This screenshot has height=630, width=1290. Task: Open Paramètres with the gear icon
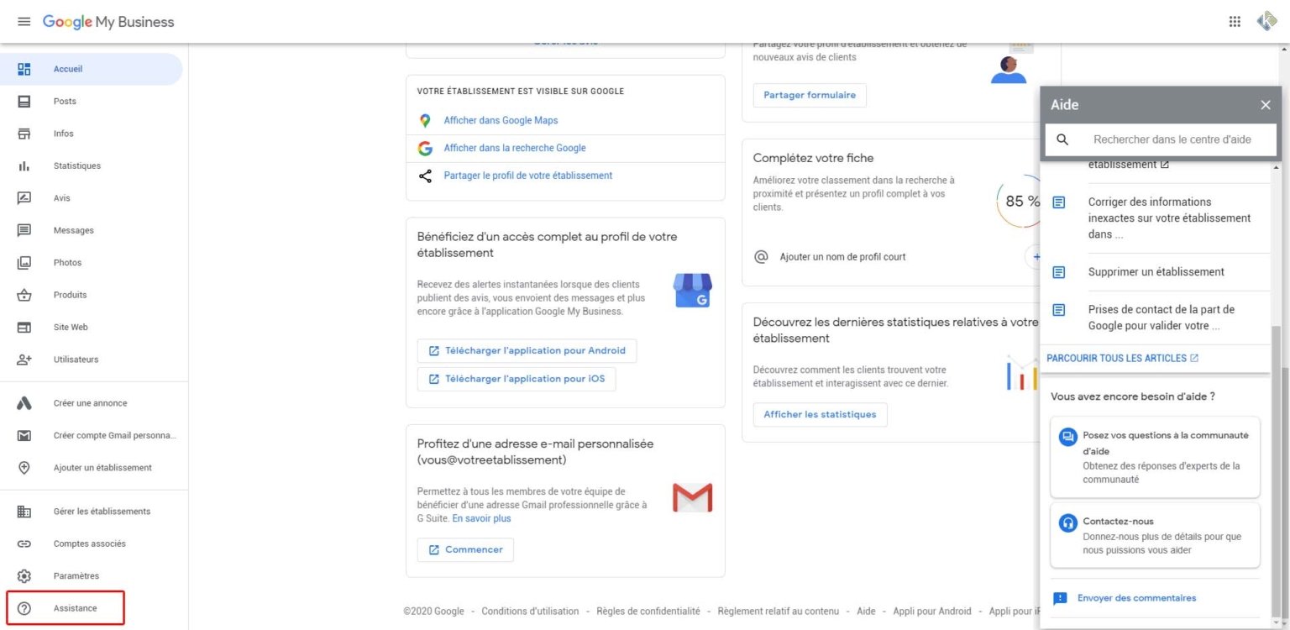24,575
